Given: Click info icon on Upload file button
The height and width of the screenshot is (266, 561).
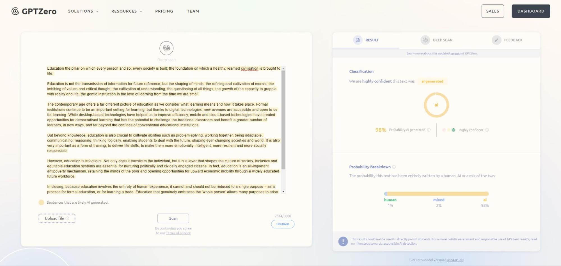Looking at the screenshot, I should point(67,218).
